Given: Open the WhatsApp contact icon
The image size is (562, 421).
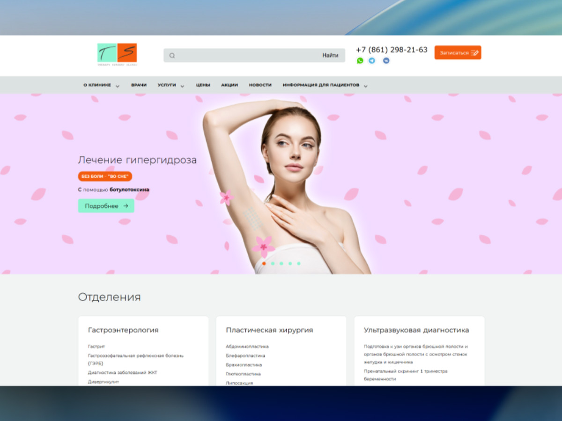Looking at the screenshot, I should (360, 60).
